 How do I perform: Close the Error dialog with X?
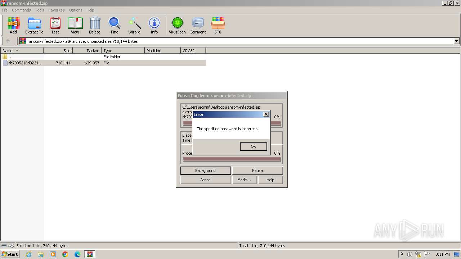[266, 114]
